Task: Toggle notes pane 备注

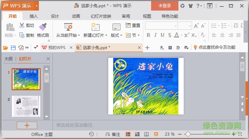Action: coord(113,134)
